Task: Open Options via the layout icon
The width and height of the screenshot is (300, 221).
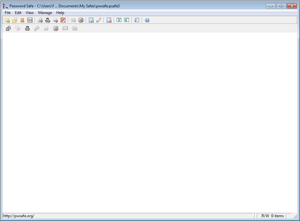Action: (137, 20)
